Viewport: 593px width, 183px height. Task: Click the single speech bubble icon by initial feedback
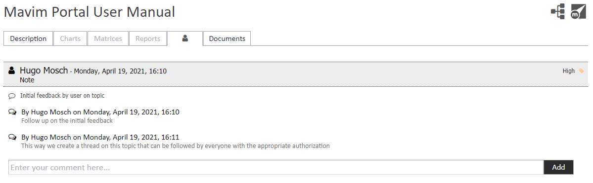tap(12, 96)
